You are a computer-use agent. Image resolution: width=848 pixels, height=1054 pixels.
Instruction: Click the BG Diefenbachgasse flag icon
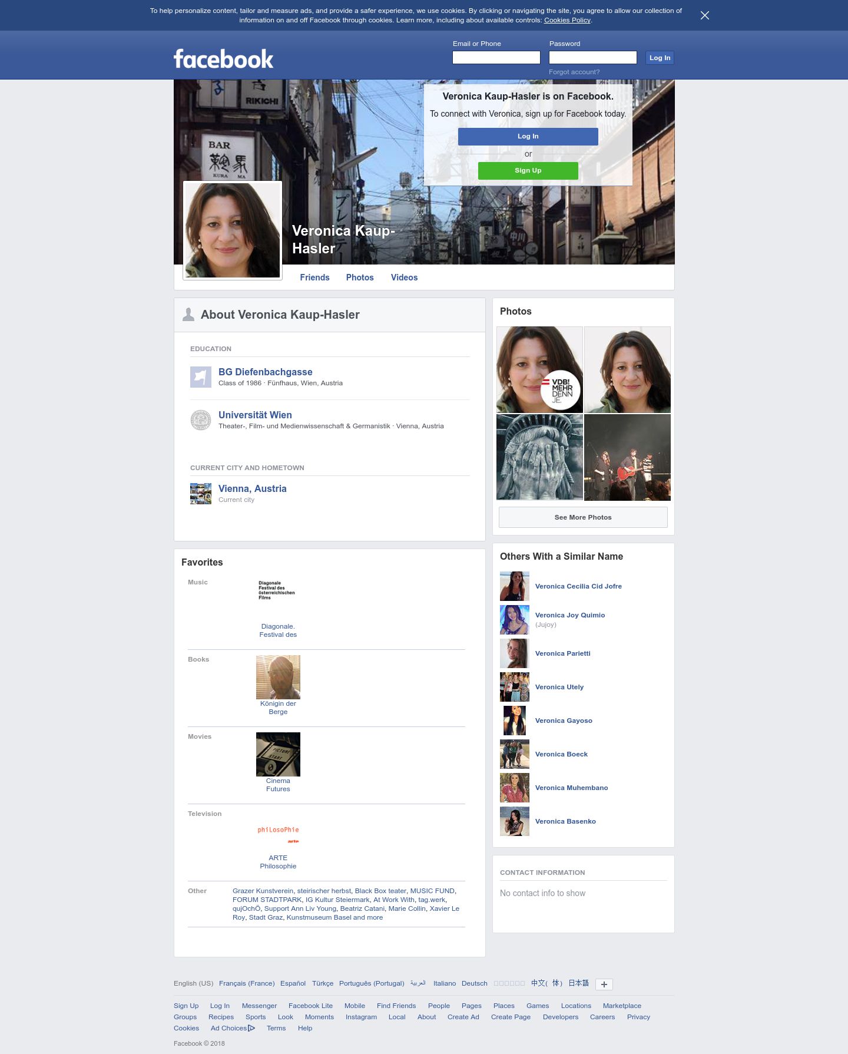coord(201,377)
